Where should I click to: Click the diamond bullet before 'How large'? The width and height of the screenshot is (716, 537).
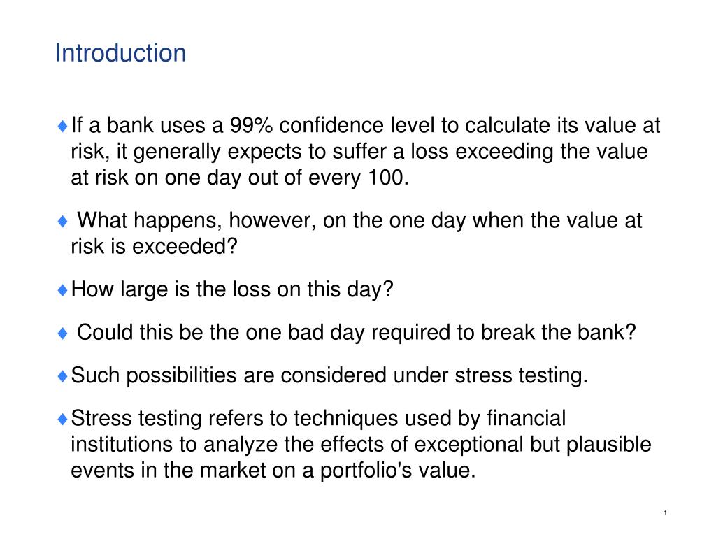(x=63, y=290)
